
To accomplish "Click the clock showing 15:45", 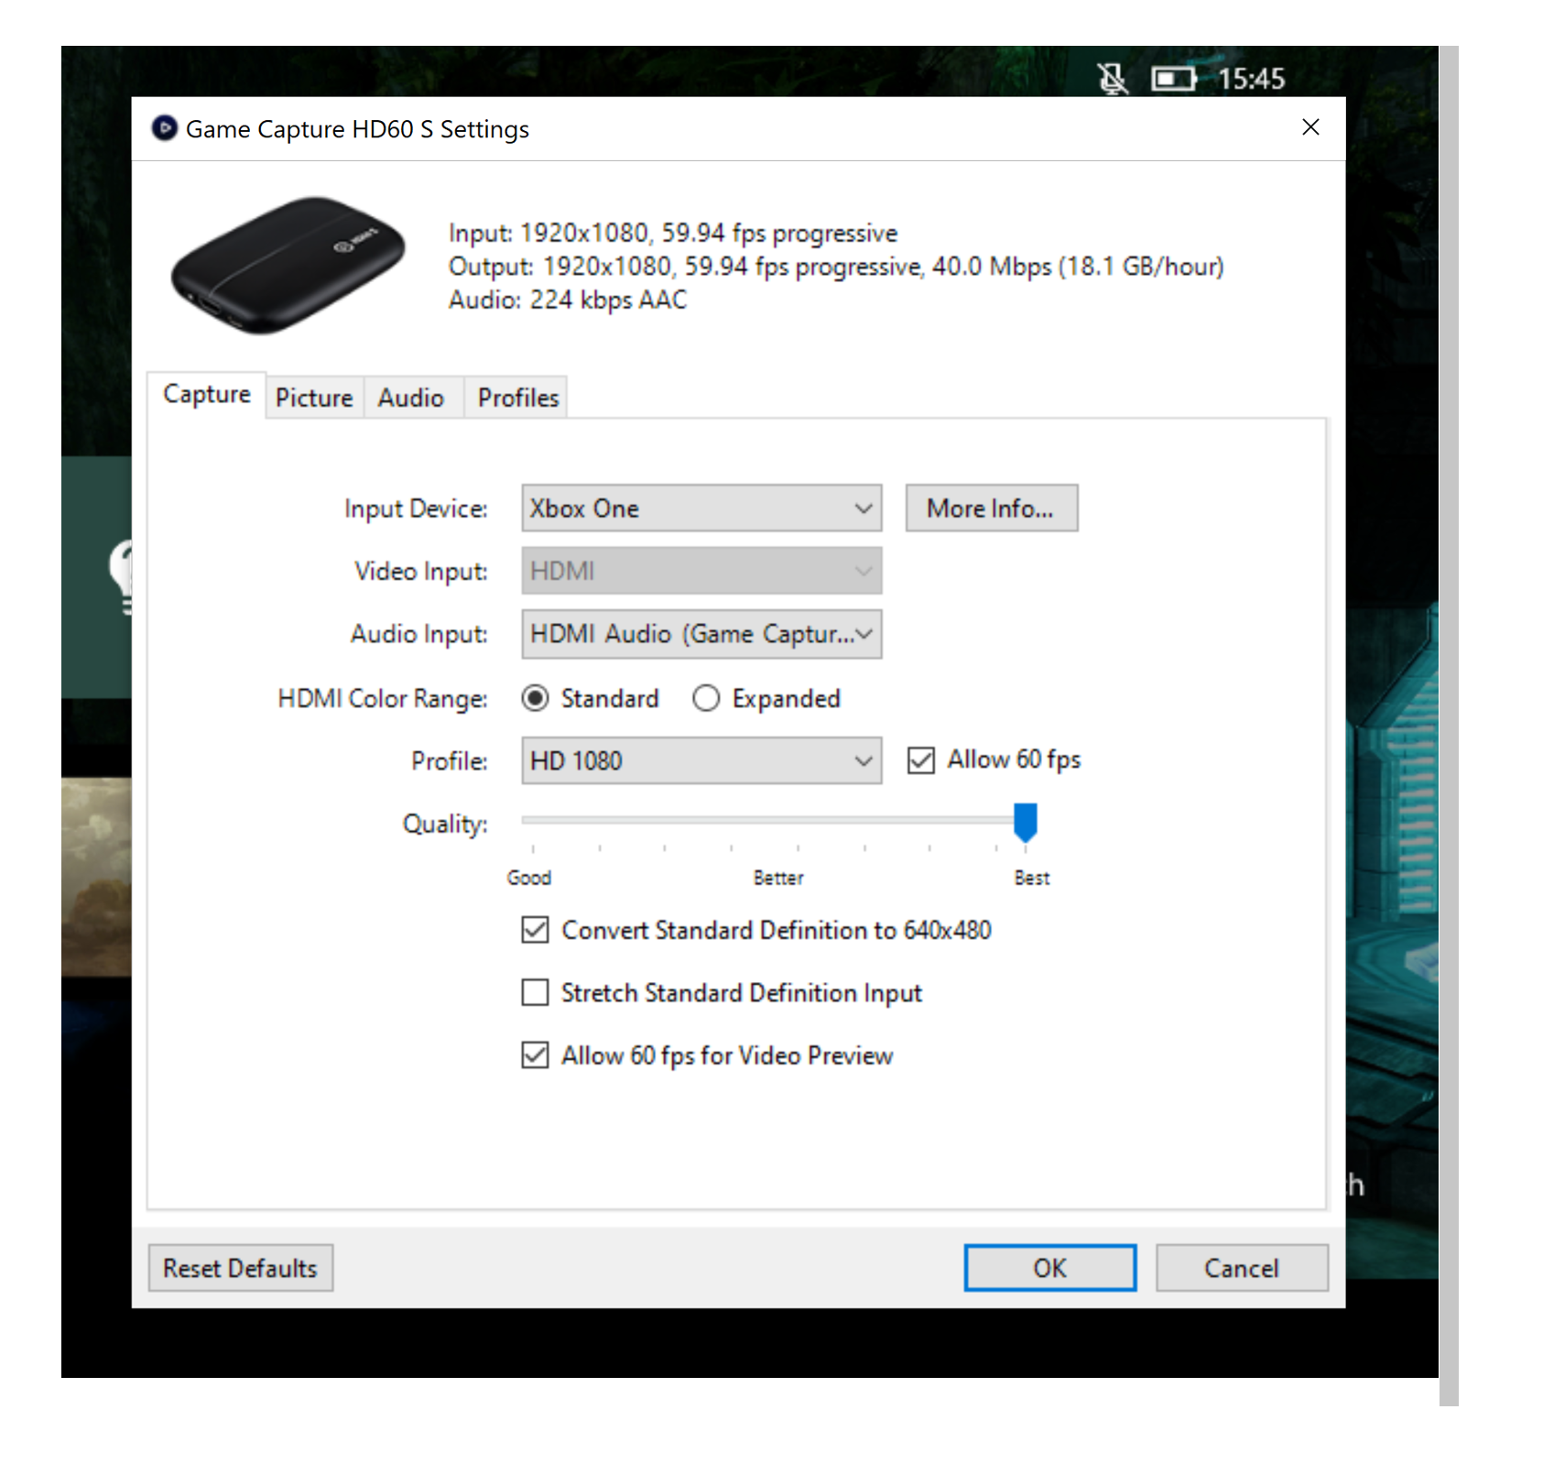I will point(1251,79).
